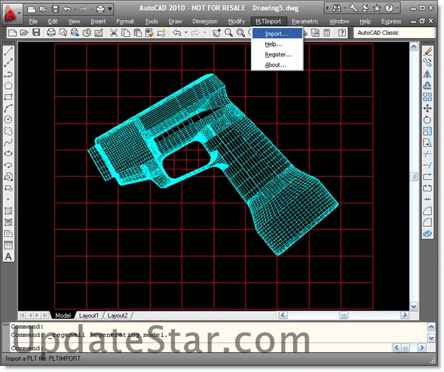Viewport: 444px width, 372px height.
Task: Select the Construction Line tool
Action: tap(8, 63)
